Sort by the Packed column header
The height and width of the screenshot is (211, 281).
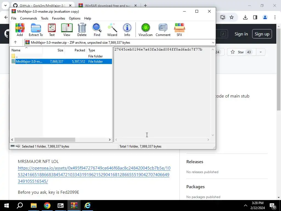(x=75, y=50)
